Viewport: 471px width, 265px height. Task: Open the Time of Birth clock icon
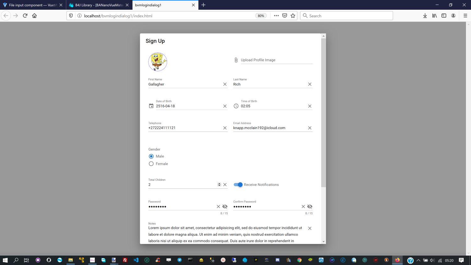[x=236, y=106]
